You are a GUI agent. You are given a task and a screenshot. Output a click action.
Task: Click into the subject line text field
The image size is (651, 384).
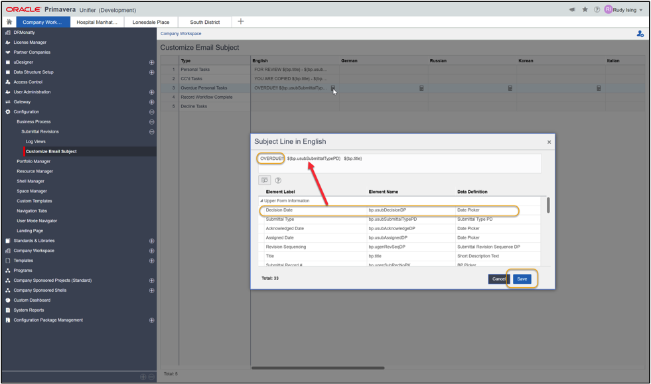click(x=399, y=164)
